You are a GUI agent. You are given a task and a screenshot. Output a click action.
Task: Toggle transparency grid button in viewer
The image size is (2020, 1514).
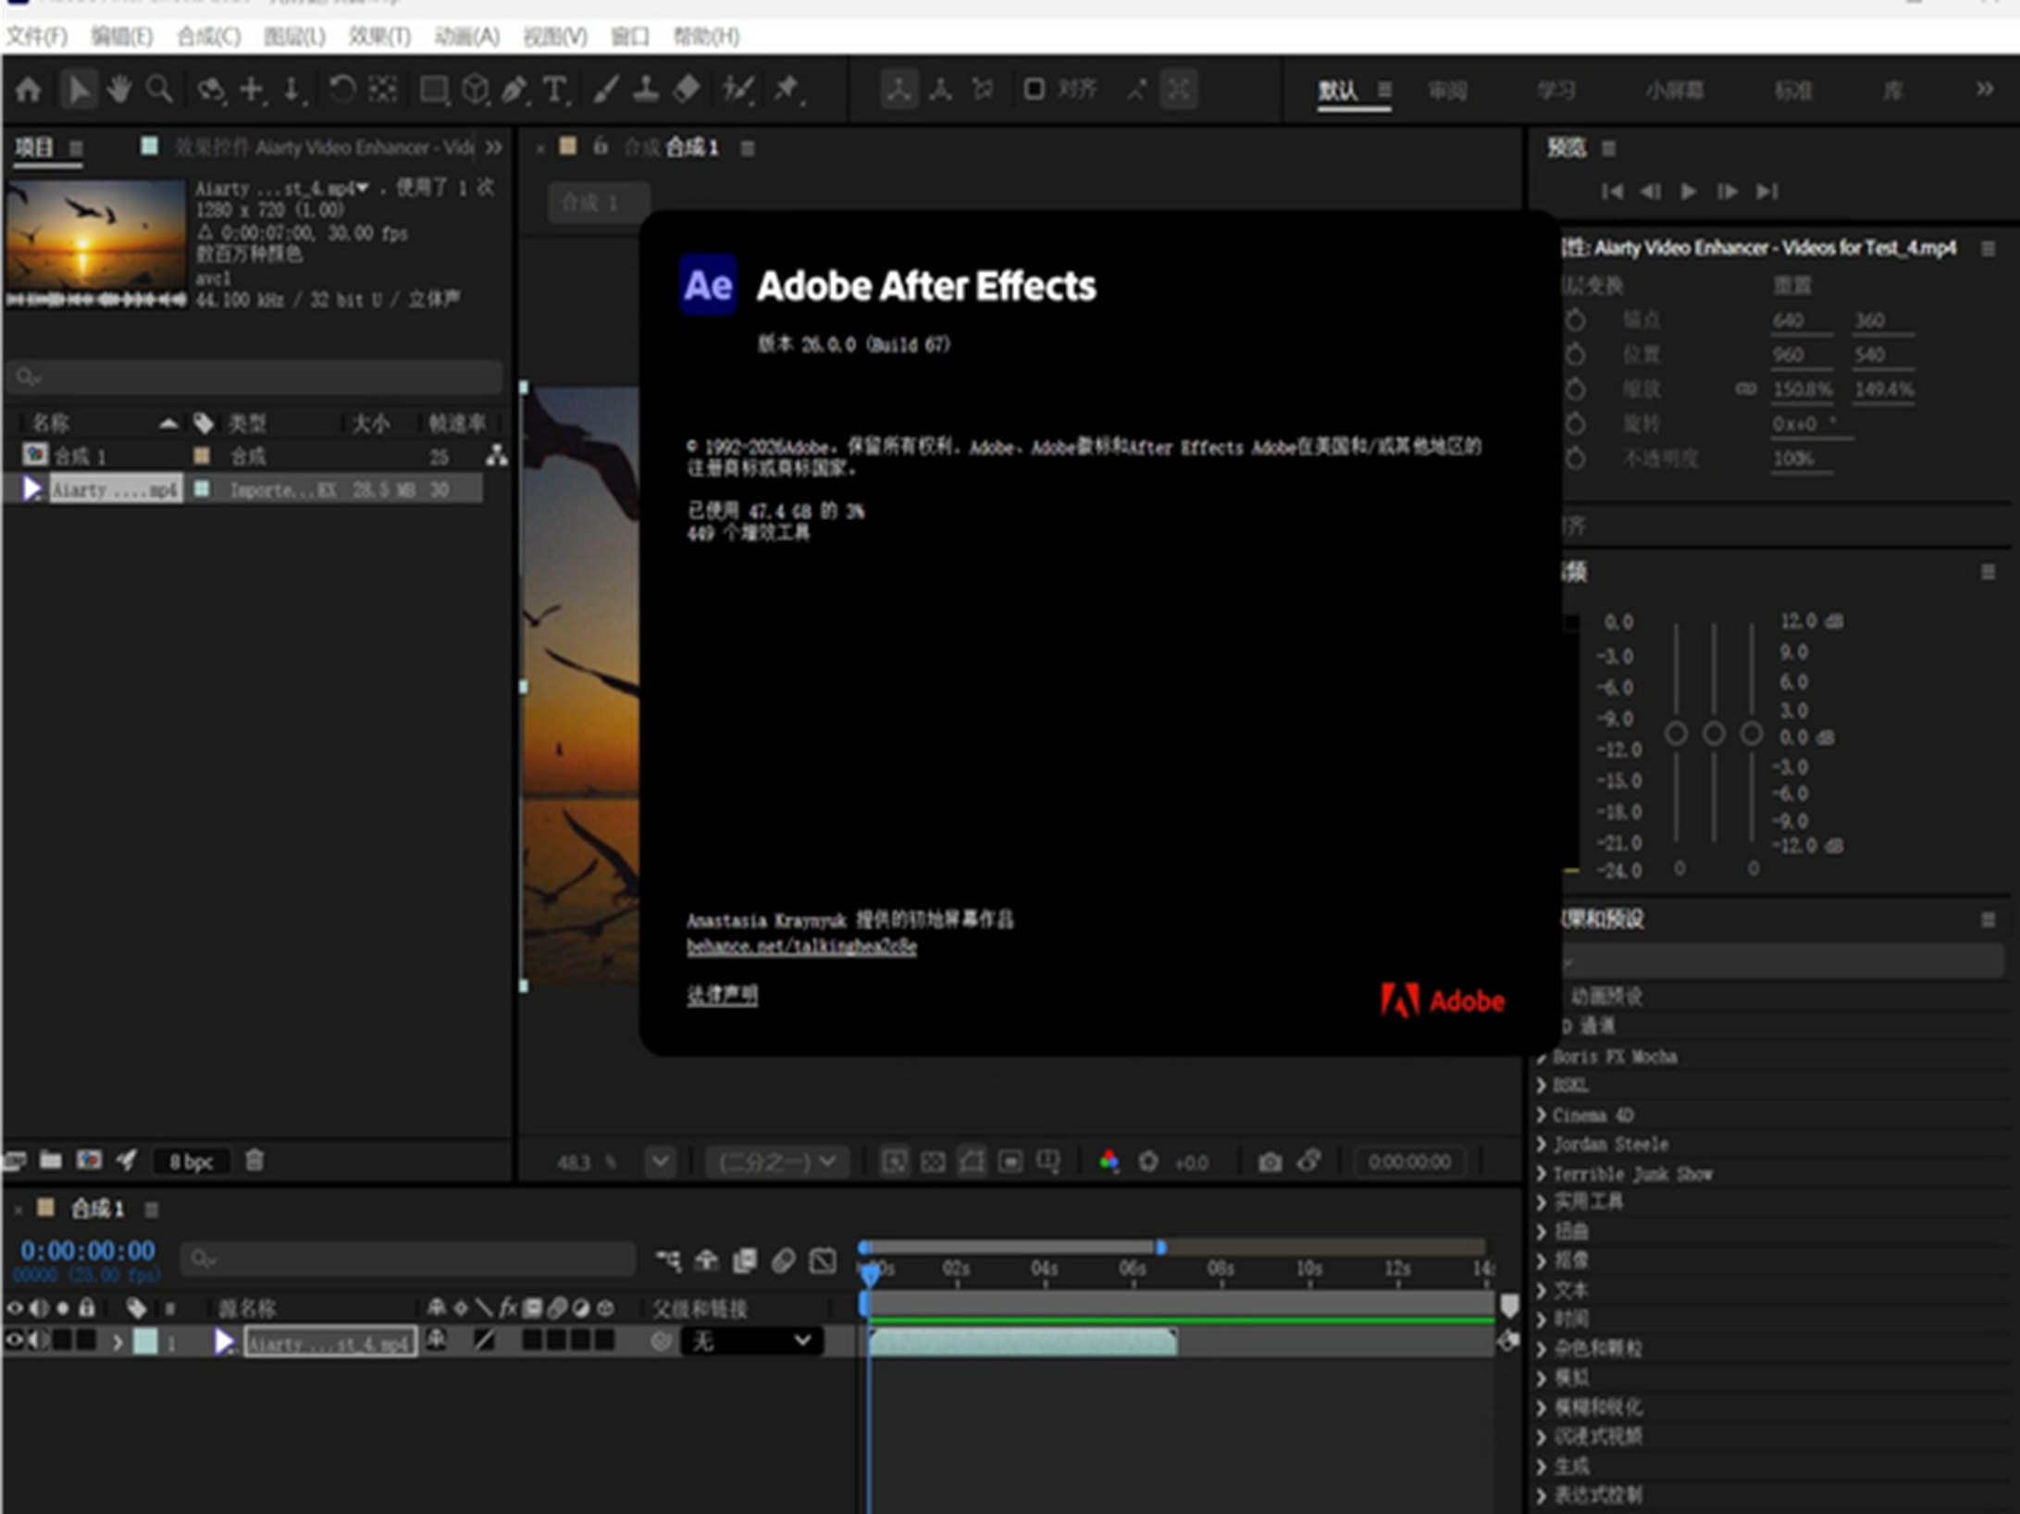[933, 1161]
